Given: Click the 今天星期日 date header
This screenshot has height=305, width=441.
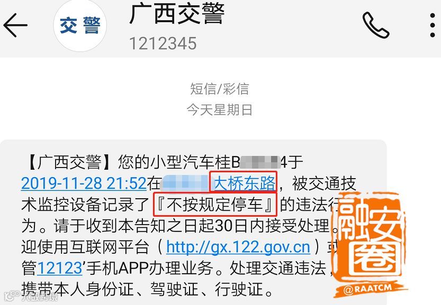Looking at the screenshot, I should pyautogui.click(x=219, y=110).
